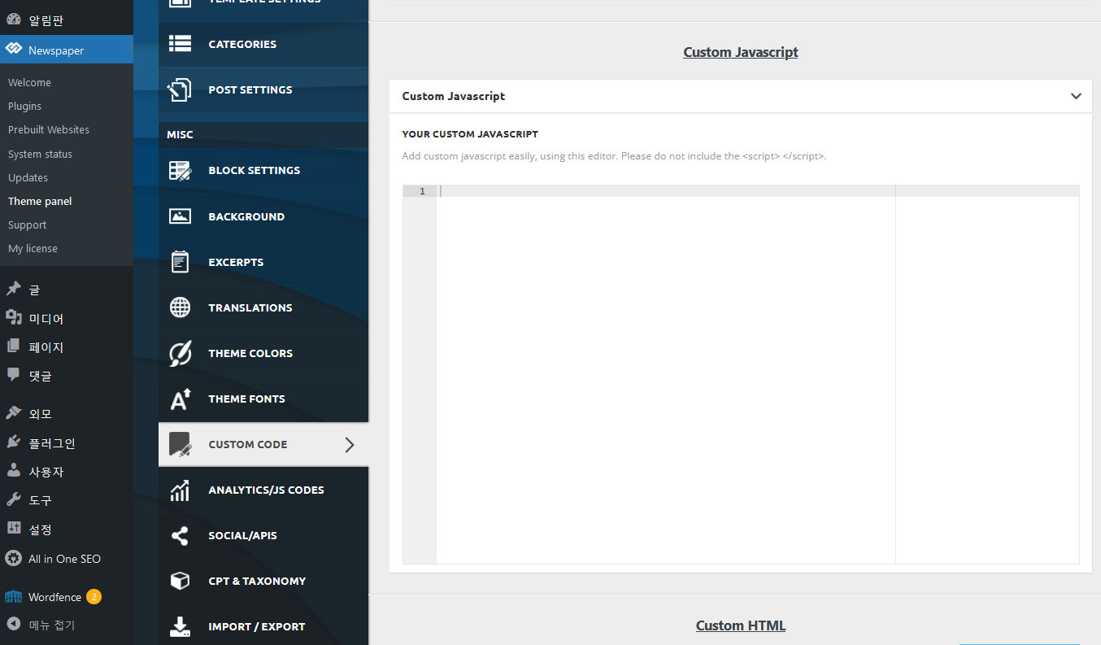
Task: Click the paintbrush icon beside 외모
Action: pyautogui.click(x=14, y=413)
